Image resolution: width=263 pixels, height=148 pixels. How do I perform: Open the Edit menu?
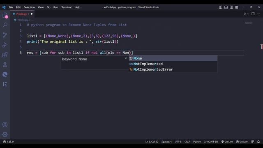[18, 7]
